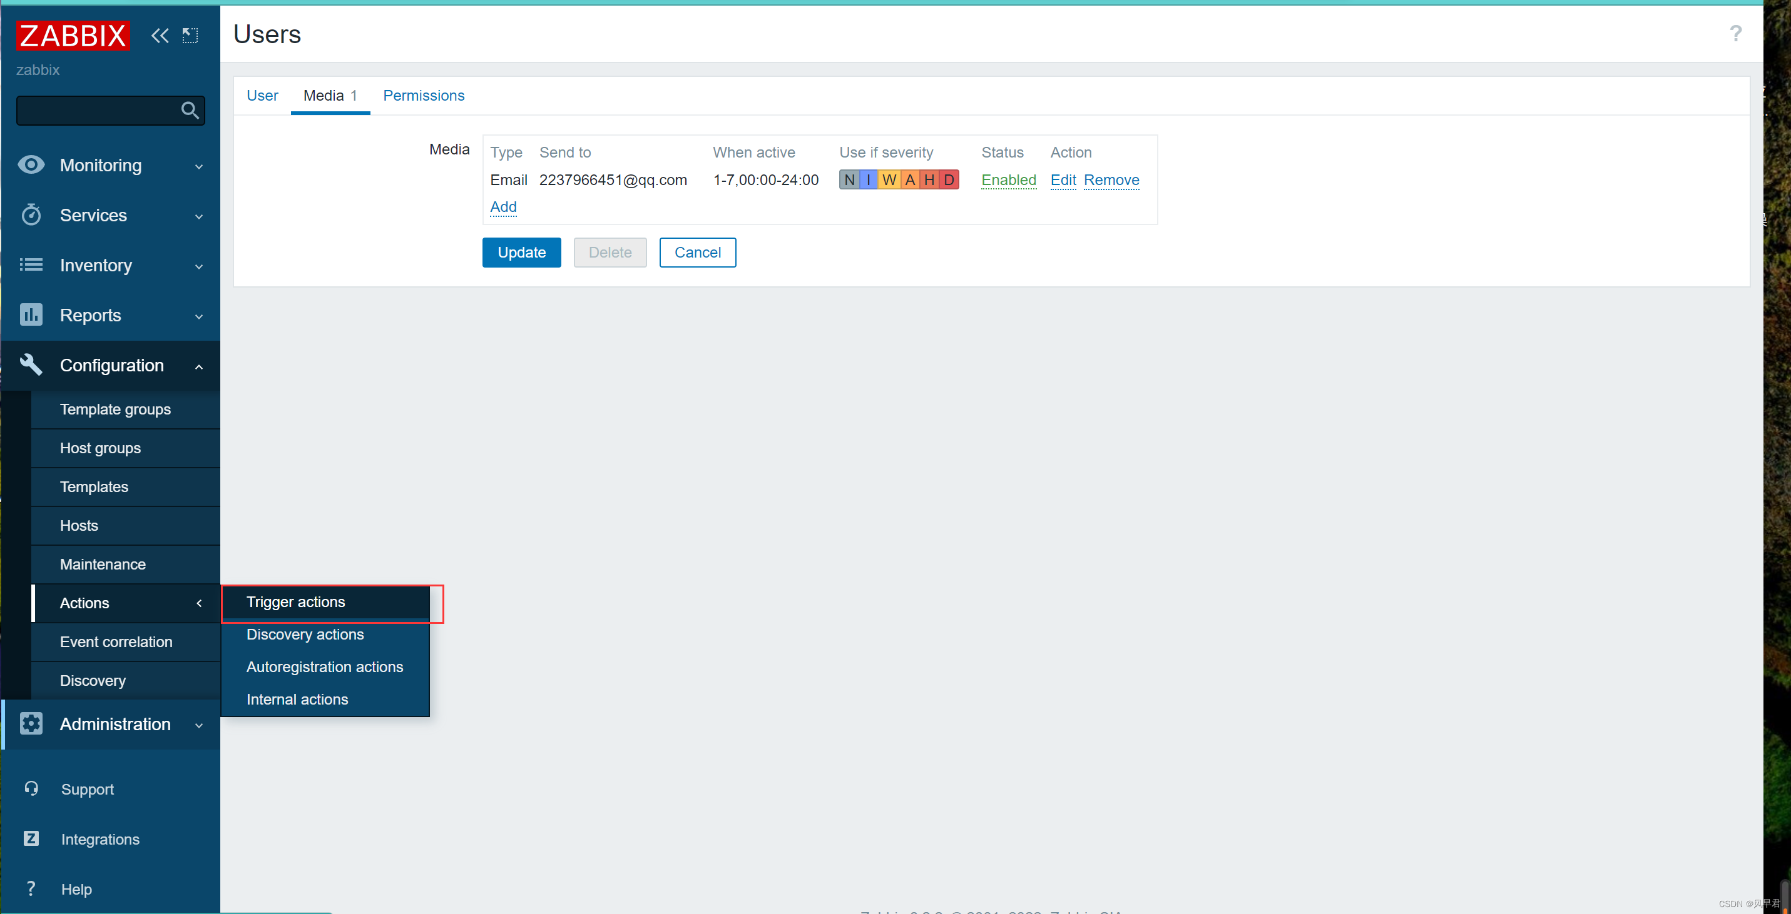Image resolution: width=1791 pixels, height=914 pixels.
Task: Switch to the Permissions tab
Action: pyautogui.click(x=424, y=95)
